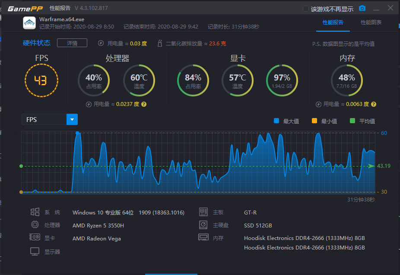Switch to the 性能图表 tab

point(371,22)
